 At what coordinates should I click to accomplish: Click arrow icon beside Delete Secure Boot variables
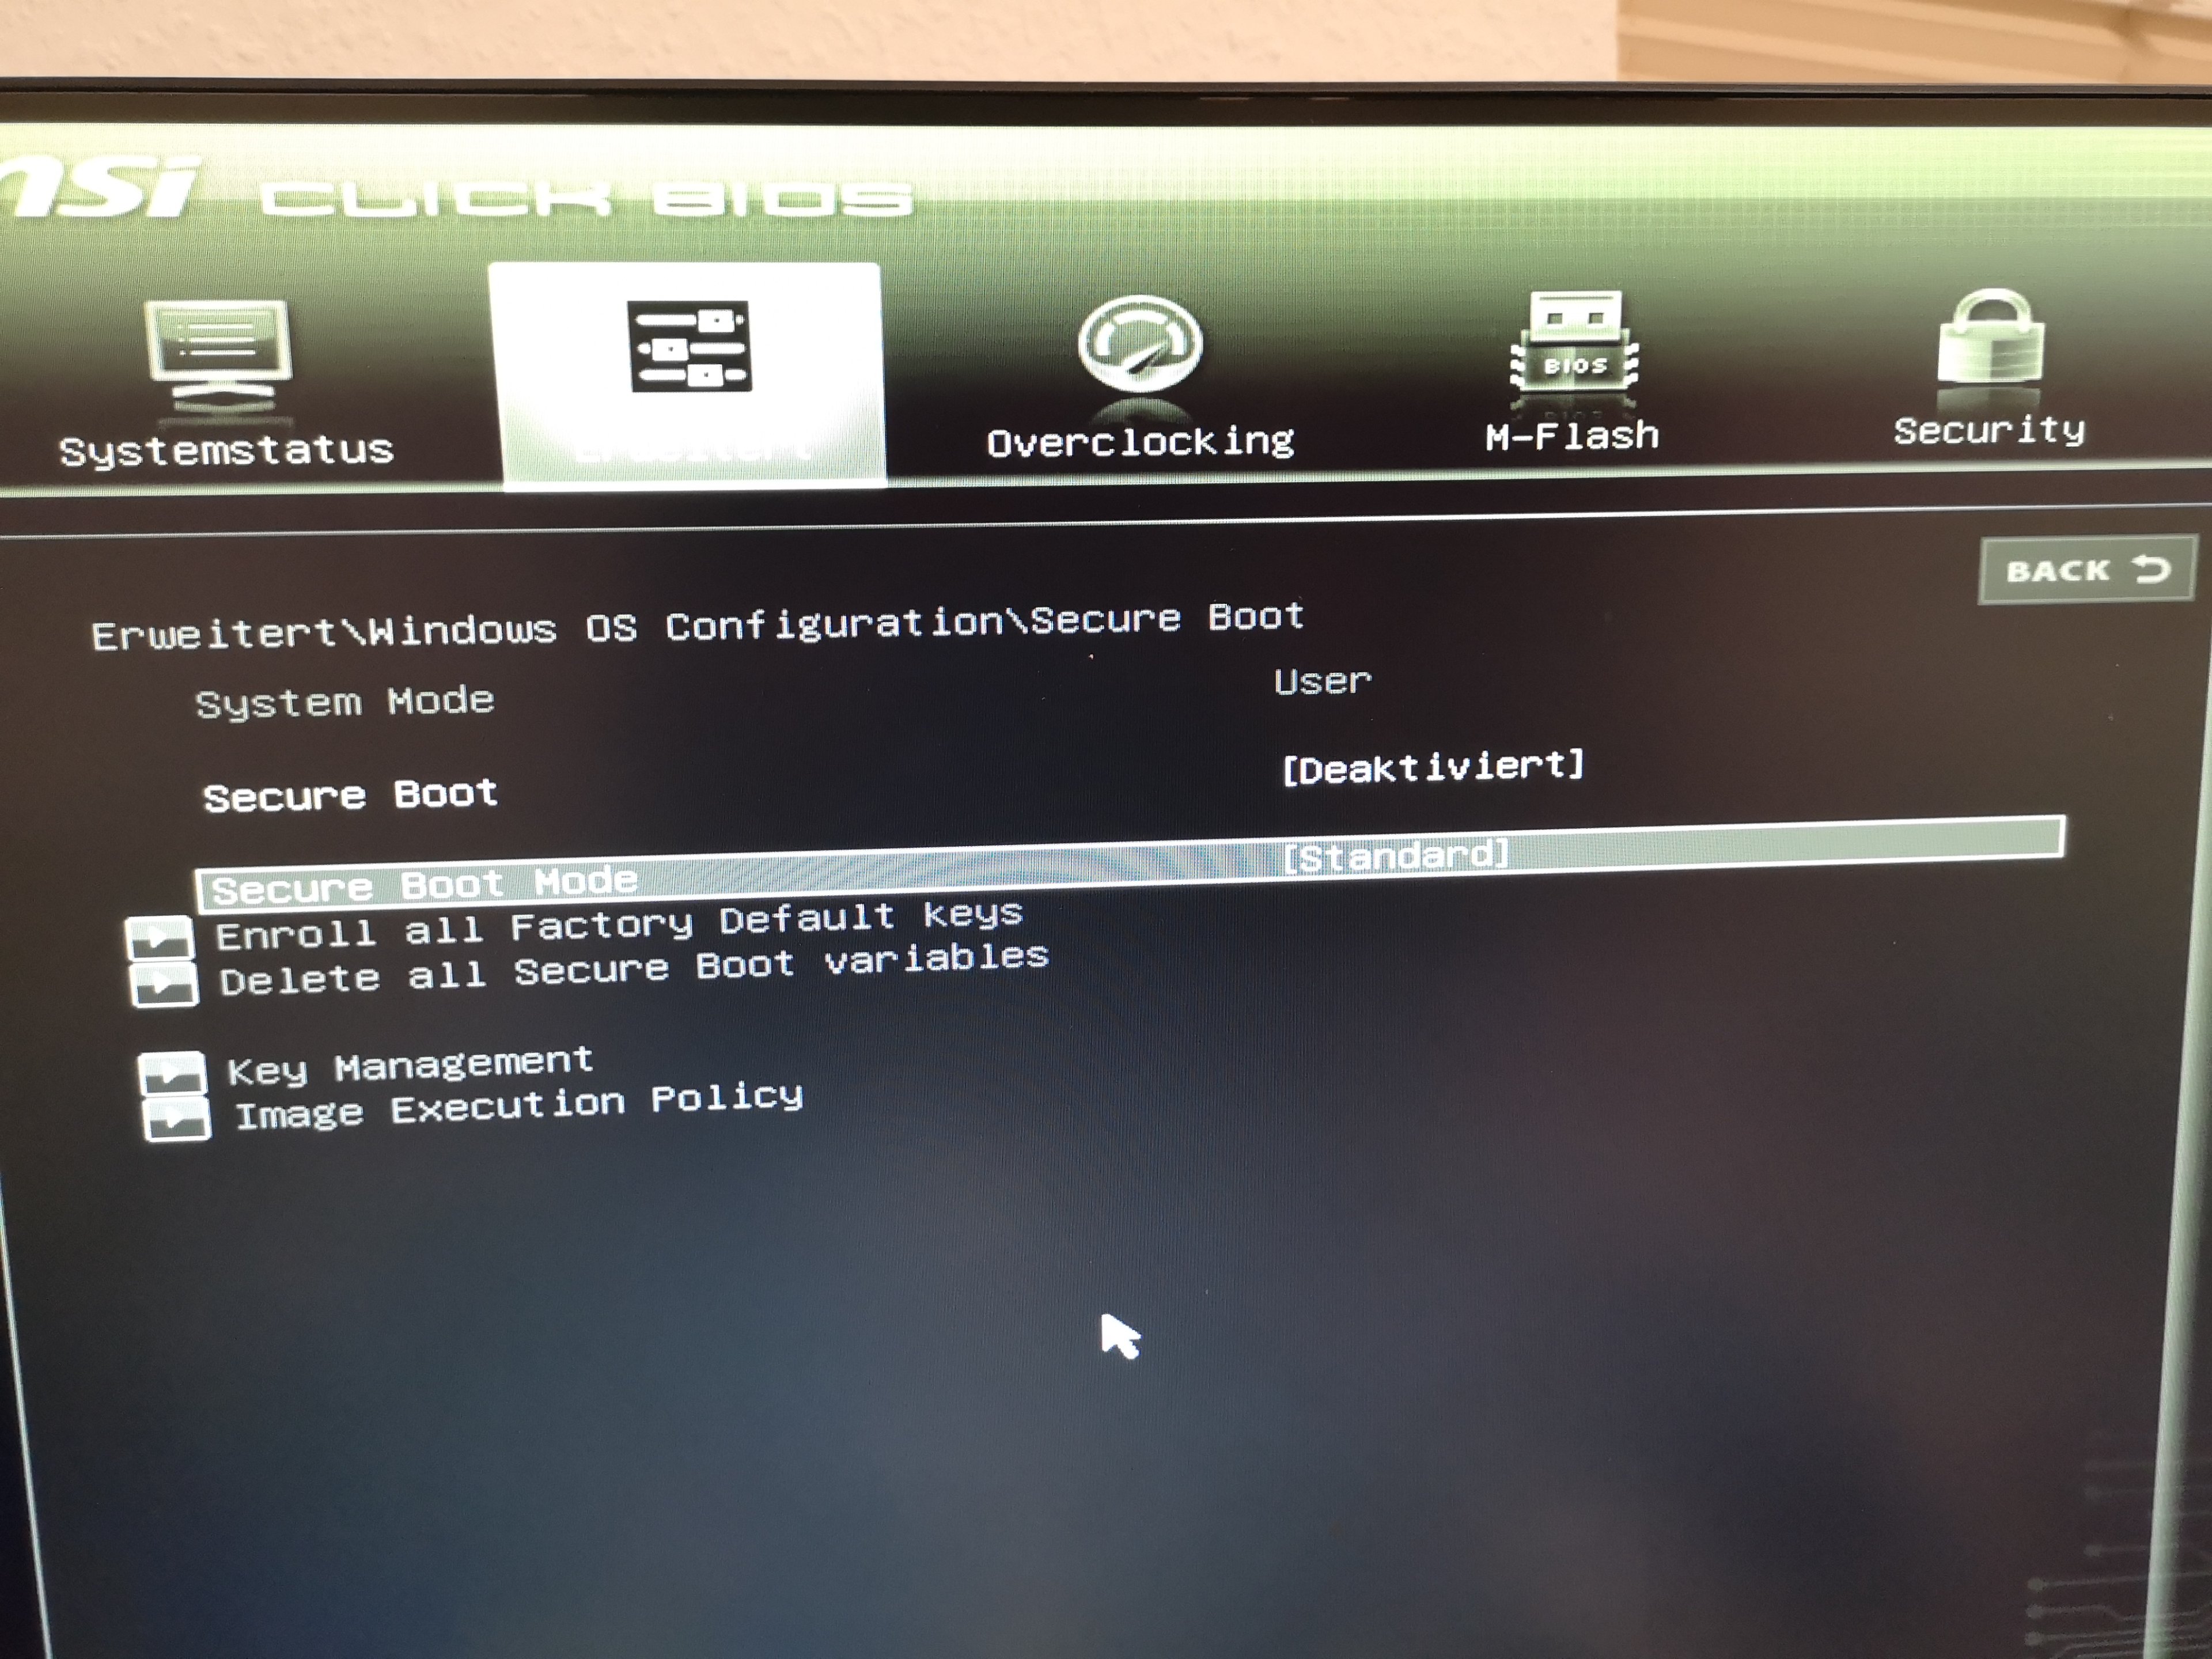(163, 984)
